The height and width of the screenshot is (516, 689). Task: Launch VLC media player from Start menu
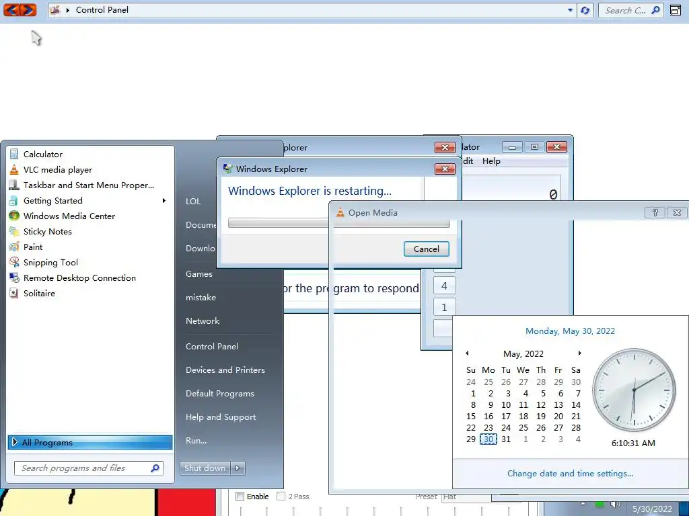point(90,170)
